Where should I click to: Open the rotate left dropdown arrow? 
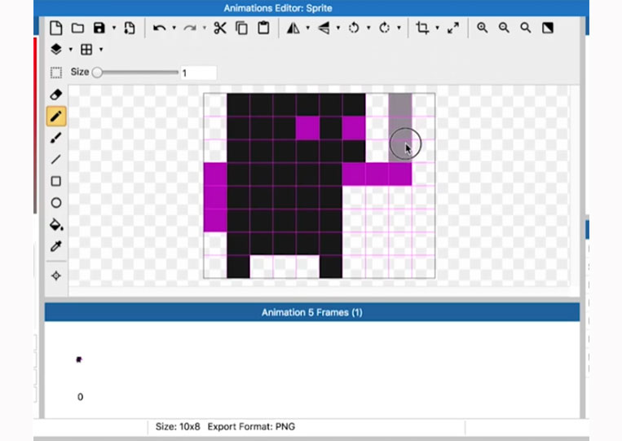(x=368, y=28)
